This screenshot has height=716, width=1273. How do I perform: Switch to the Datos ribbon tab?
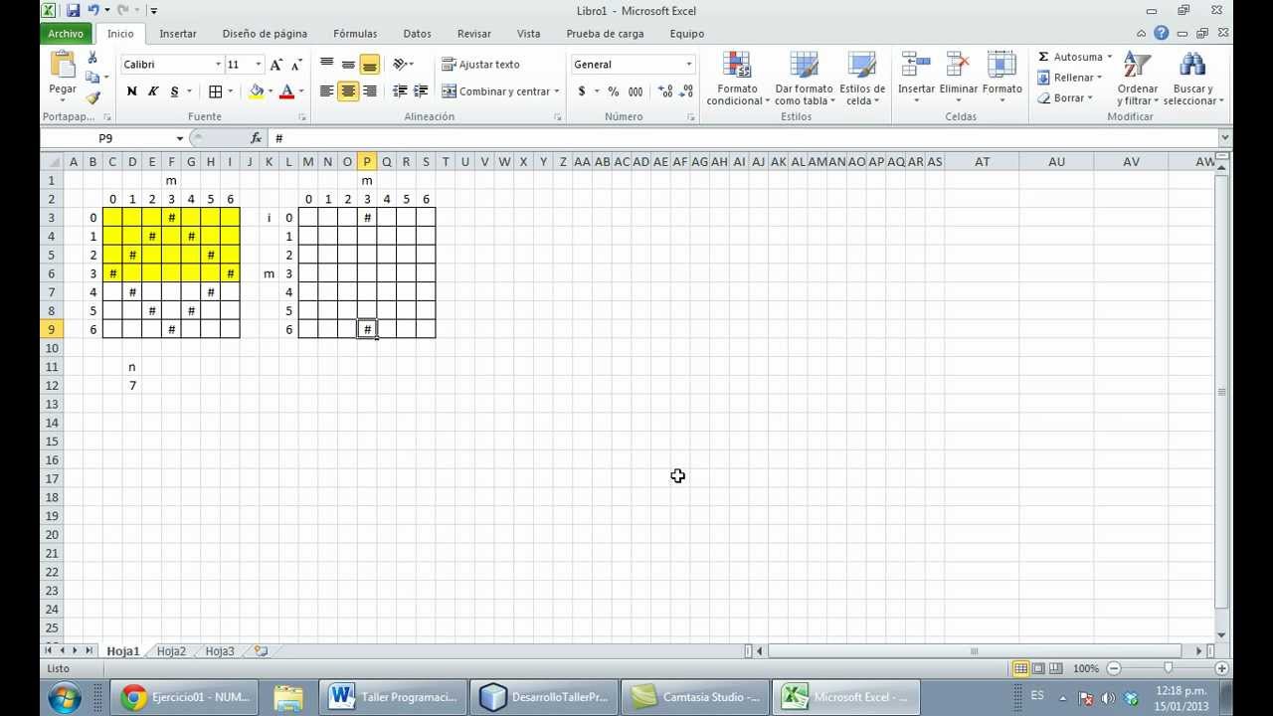click(x=417, y=34)
